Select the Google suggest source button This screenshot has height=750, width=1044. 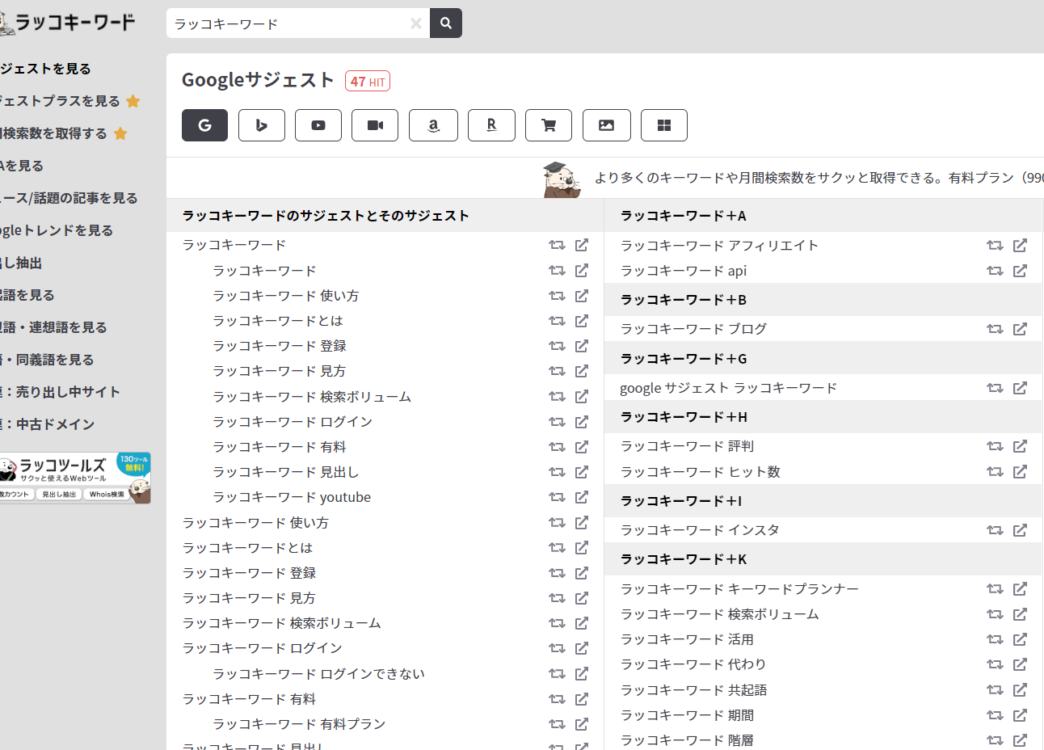204,125
